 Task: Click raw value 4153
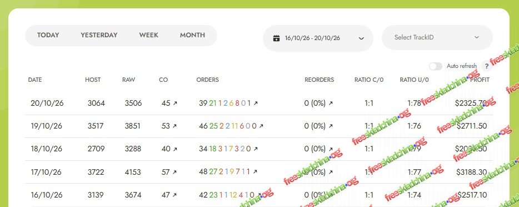pos(133,172)
